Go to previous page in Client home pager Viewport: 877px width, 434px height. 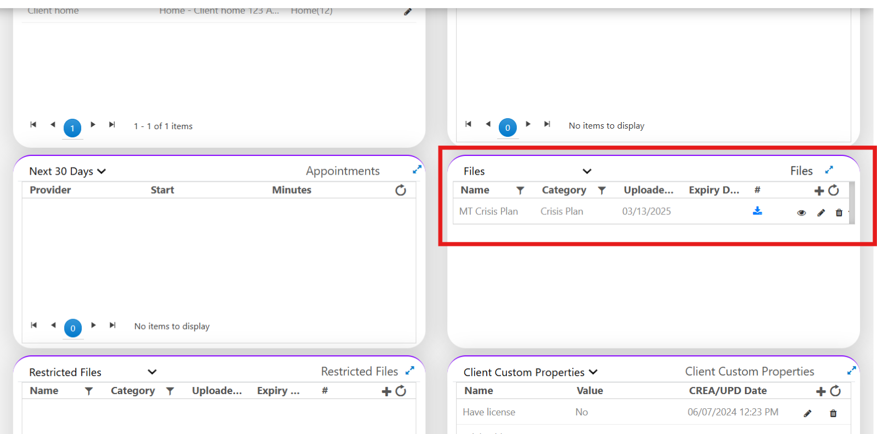point(53,125)
